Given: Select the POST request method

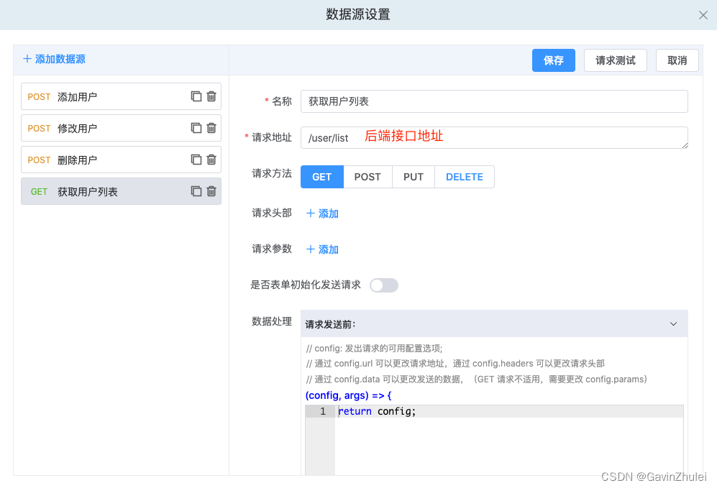Looking at the screenshot, I should (367, 177).
